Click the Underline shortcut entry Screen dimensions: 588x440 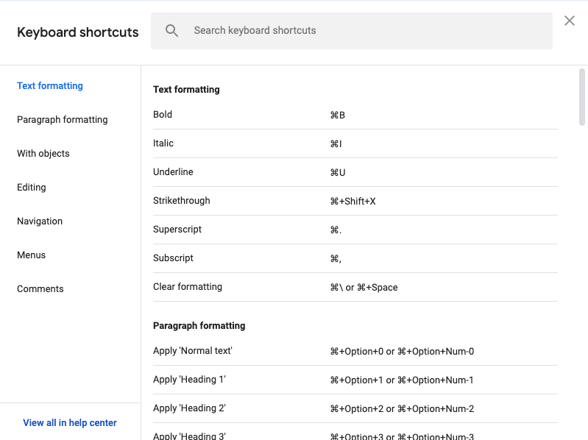(355, 172)
